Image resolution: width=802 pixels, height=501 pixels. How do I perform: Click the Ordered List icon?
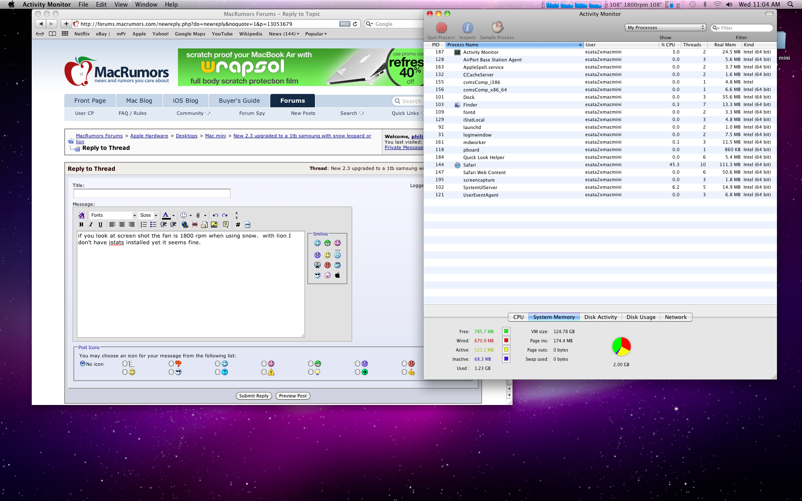pyautogui.click(x=144, y=225)
